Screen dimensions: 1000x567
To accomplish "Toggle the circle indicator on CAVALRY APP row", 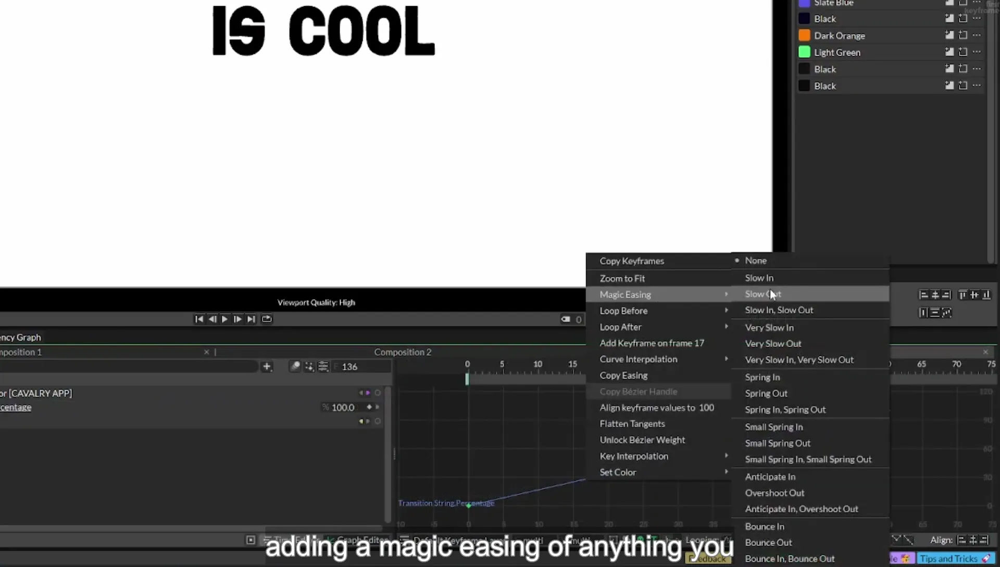I will (378, 393).
